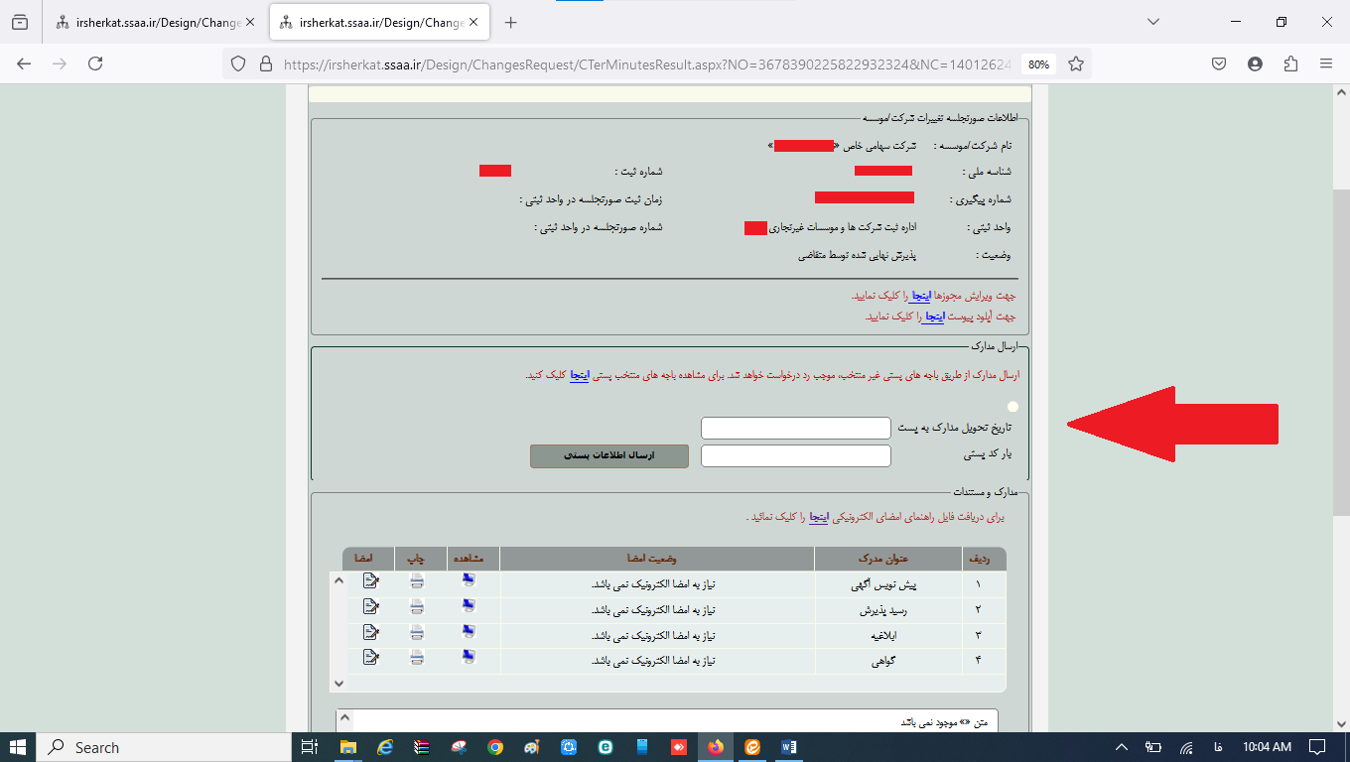Screen dimensions: 1350x762
Task: Print the گواهی document
Action: pyautogui.click(x=417, y=658)
